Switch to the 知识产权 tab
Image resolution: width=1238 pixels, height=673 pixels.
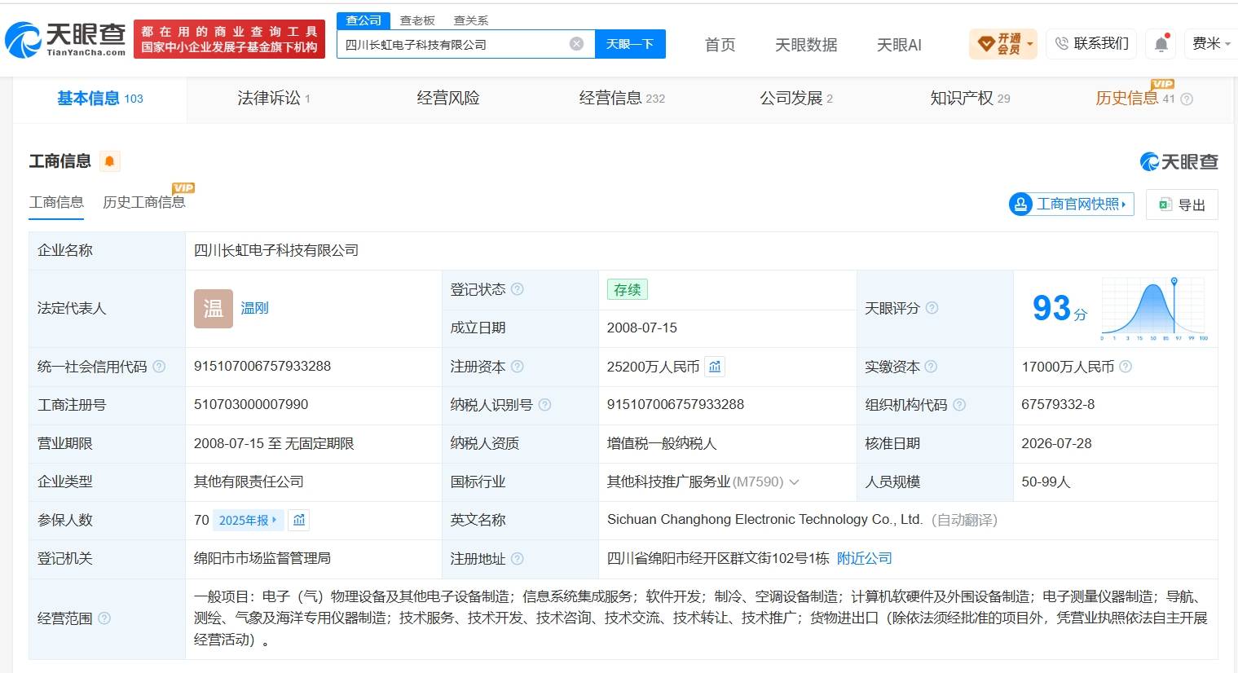click(970, 99)
